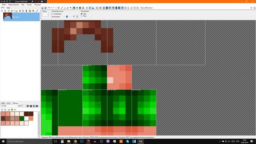Click the Save all skins icon
The image size is (256, 144).
click(x=45, y=8)
